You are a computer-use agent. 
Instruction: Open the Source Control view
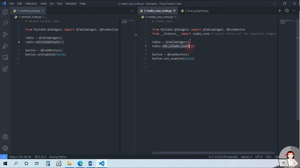(x=5, y=35)
